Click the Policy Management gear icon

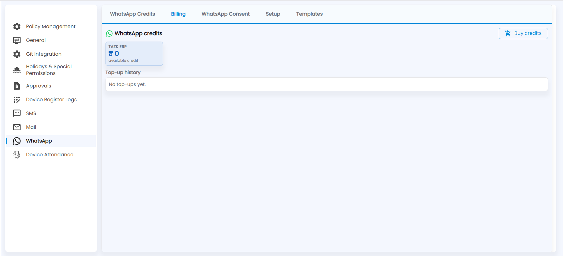click(17, 27)
